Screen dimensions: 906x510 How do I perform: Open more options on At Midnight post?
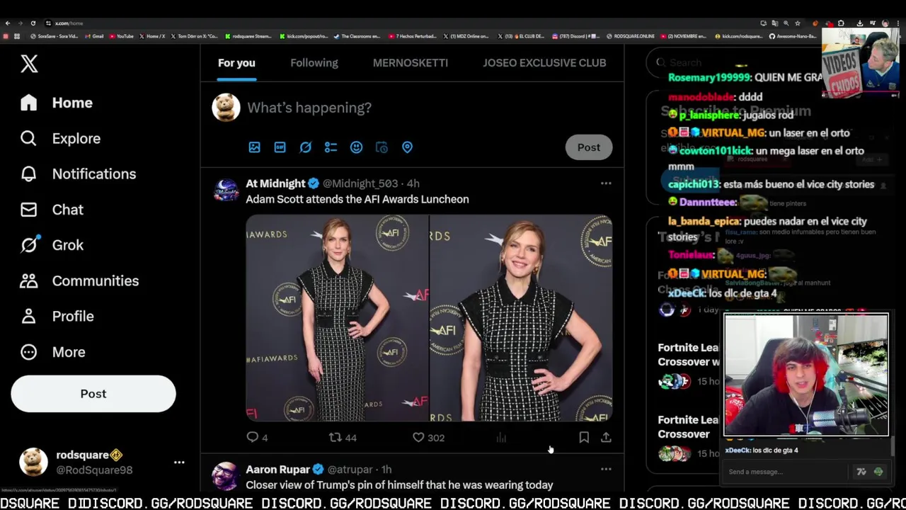[606, 183]
